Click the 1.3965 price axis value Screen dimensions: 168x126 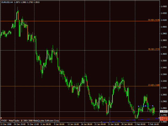pos(164,34)
